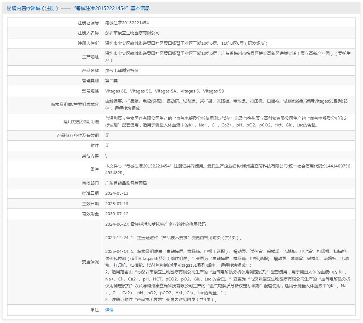Click the lightbulb icon beside 注

(93, 310)
